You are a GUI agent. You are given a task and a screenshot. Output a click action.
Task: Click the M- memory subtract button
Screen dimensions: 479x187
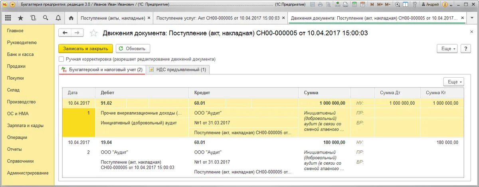(x=388, y=4)
